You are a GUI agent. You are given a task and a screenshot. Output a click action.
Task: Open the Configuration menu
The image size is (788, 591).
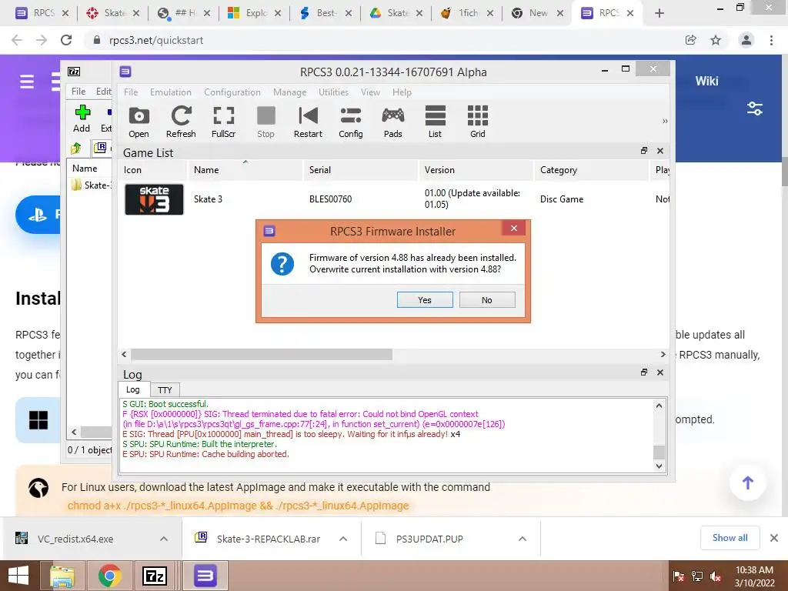click(232, 92)
